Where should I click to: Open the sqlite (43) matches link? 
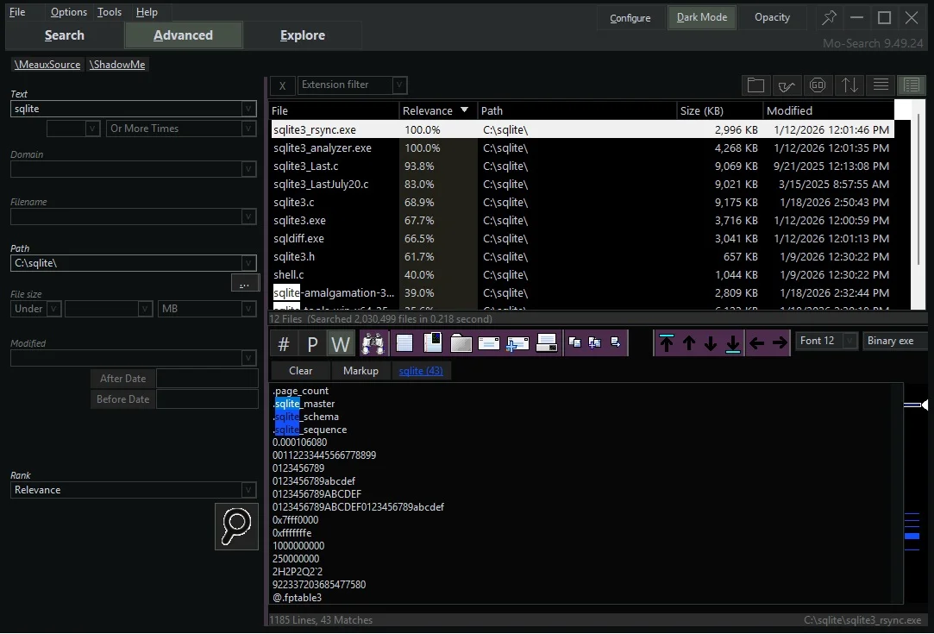(x=421, y=370)
